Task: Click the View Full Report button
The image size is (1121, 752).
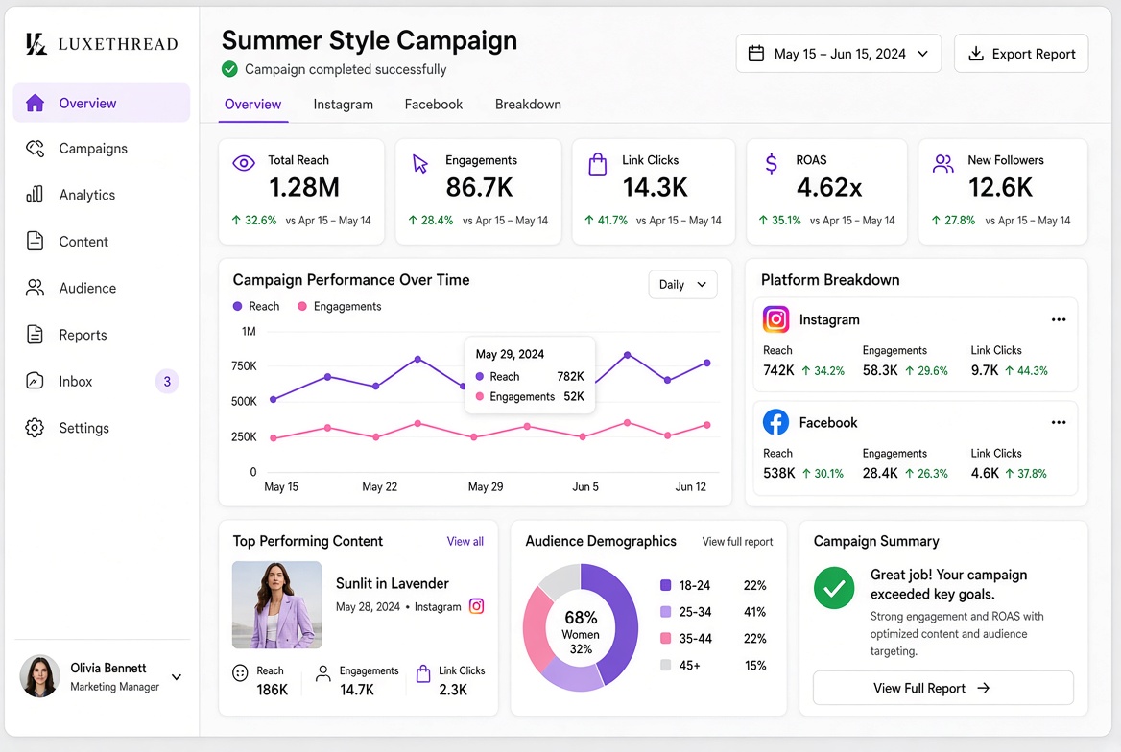Action: [943, 688]
